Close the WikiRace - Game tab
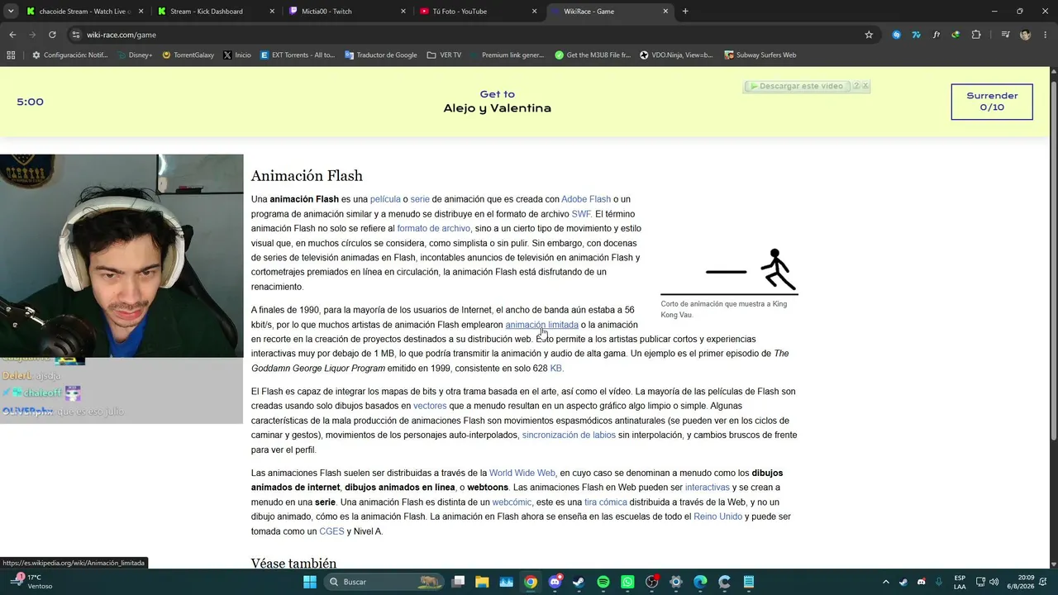Image resolution: width=1058 pixels, height=595 pixels. coord(665,12)
